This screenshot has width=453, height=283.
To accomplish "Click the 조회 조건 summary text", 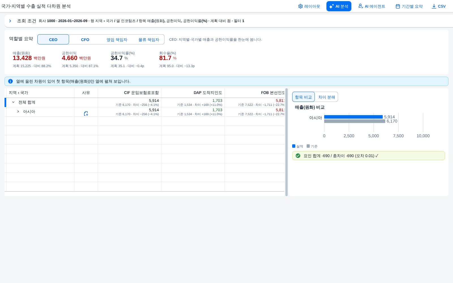I will tap(141, 21).
